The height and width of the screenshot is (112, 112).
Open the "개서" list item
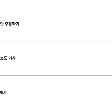[56, 93]
